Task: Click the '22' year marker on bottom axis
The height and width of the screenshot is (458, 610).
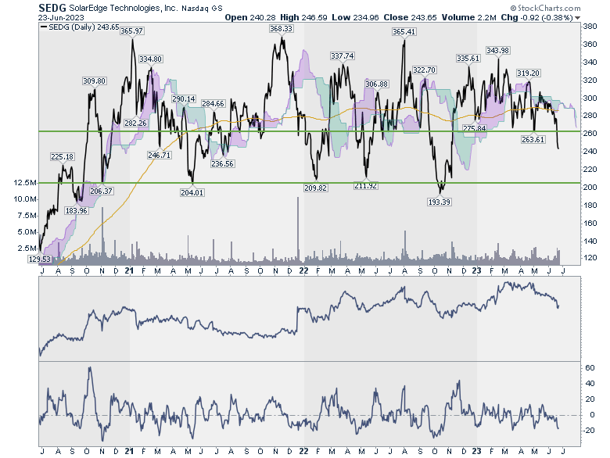Action: [304, 451]
